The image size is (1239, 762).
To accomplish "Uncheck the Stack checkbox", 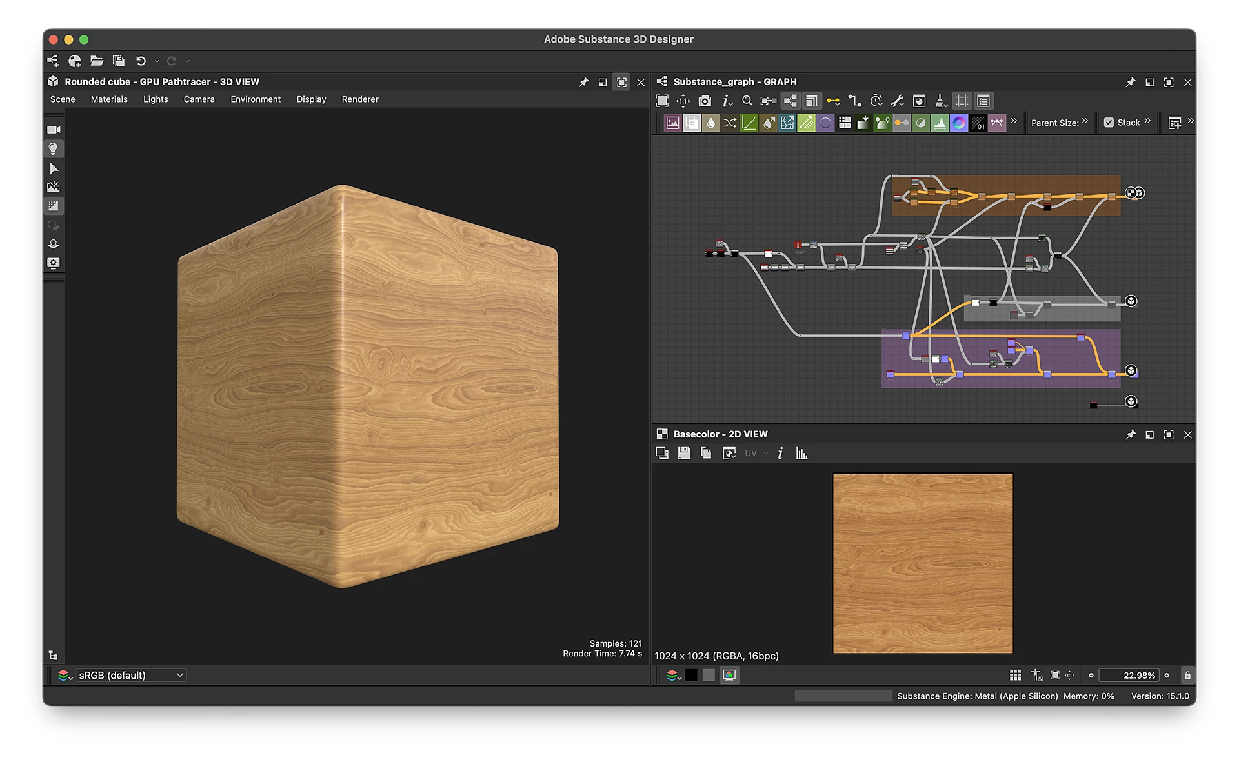I will pos(1109,122).
